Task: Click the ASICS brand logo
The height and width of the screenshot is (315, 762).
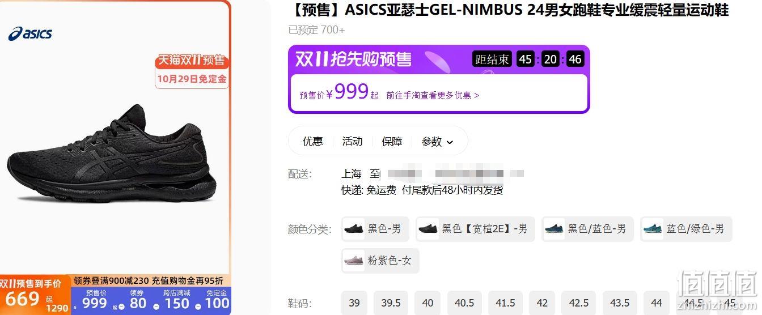Action: coord(30,33)
